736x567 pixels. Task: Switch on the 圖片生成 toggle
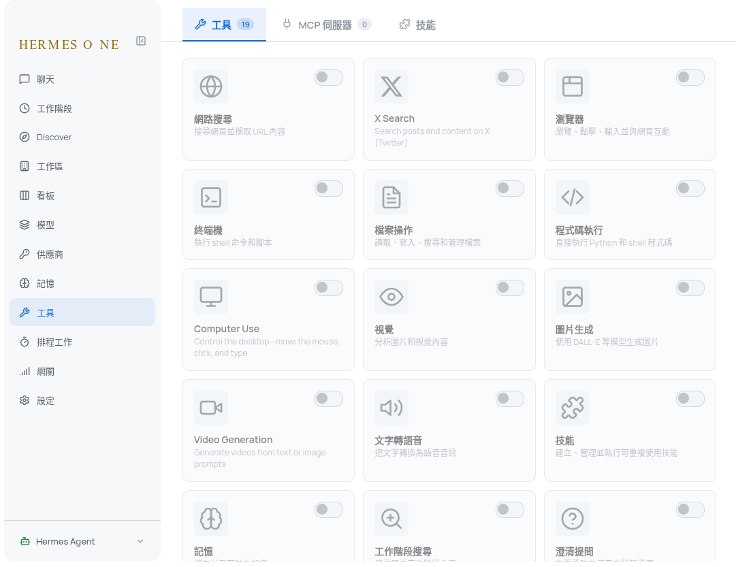690,288
